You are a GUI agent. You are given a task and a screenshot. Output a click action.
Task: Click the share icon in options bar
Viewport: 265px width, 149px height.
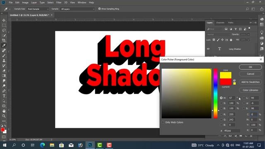coord(262,9)
